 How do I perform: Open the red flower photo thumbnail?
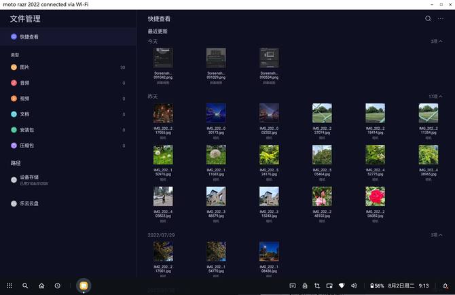(x=375, y=196)
